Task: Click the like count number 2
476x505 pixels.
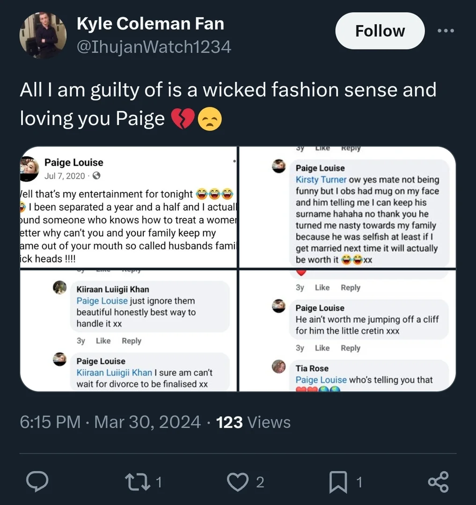Action: (260, 482)
